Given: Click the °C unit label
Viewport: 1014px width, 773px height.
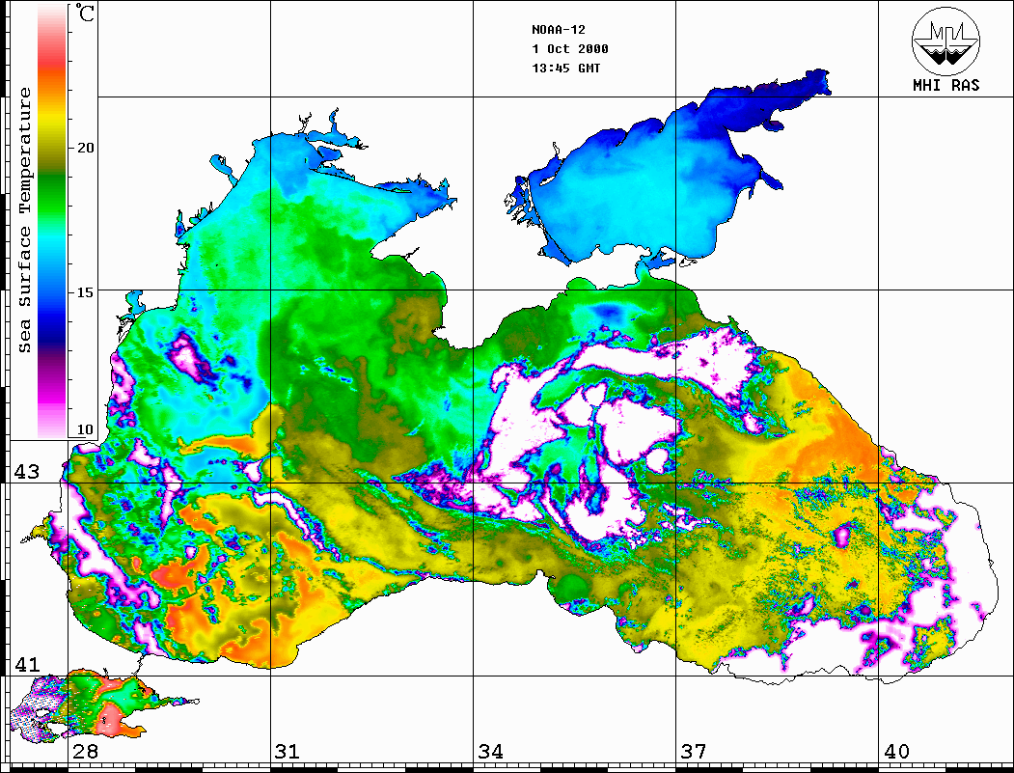Looking at the screenshot, I should [85, 13].
